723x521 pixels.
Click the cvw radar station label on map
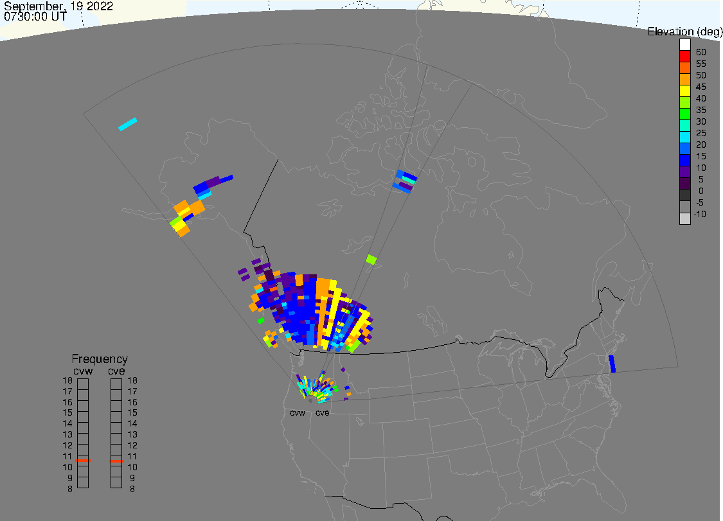(x=298, y=412)
